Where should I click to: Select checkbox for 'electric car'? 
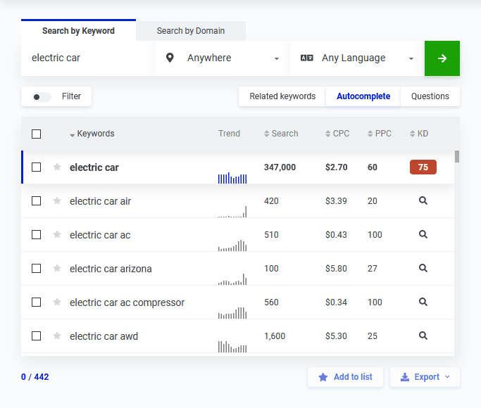[36, 167]
